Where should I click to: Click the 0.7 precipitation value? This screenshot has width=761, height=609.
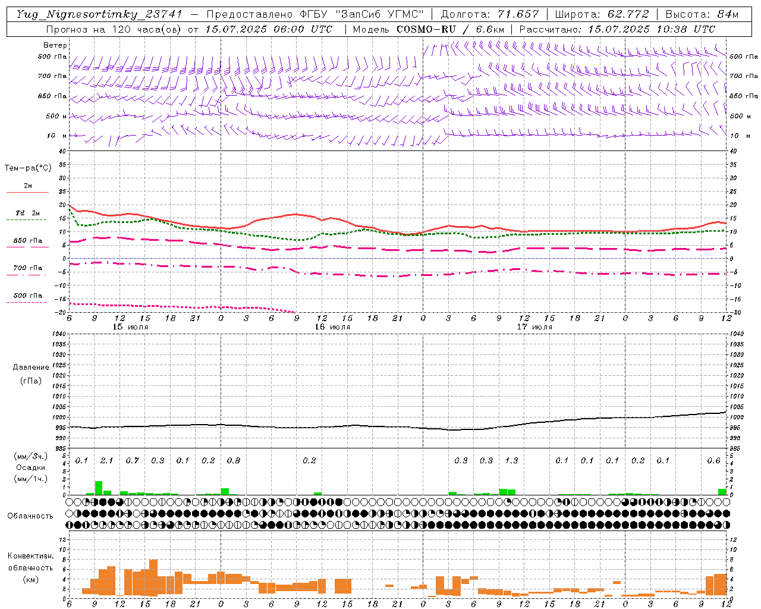click(x=133, y=461)
